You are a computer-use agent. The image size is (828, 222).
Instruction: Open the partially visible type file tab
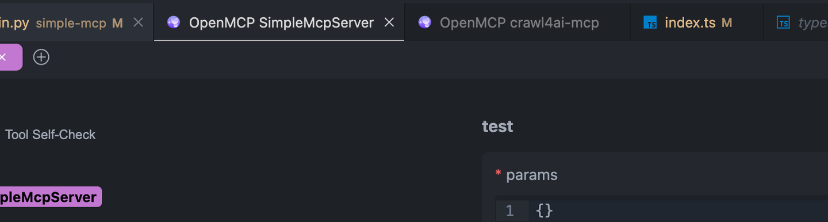796,22
